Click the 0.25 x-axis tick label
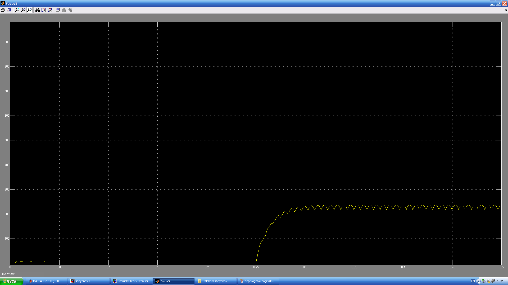This screenshot has width=508, height=285. click(256, 267)
